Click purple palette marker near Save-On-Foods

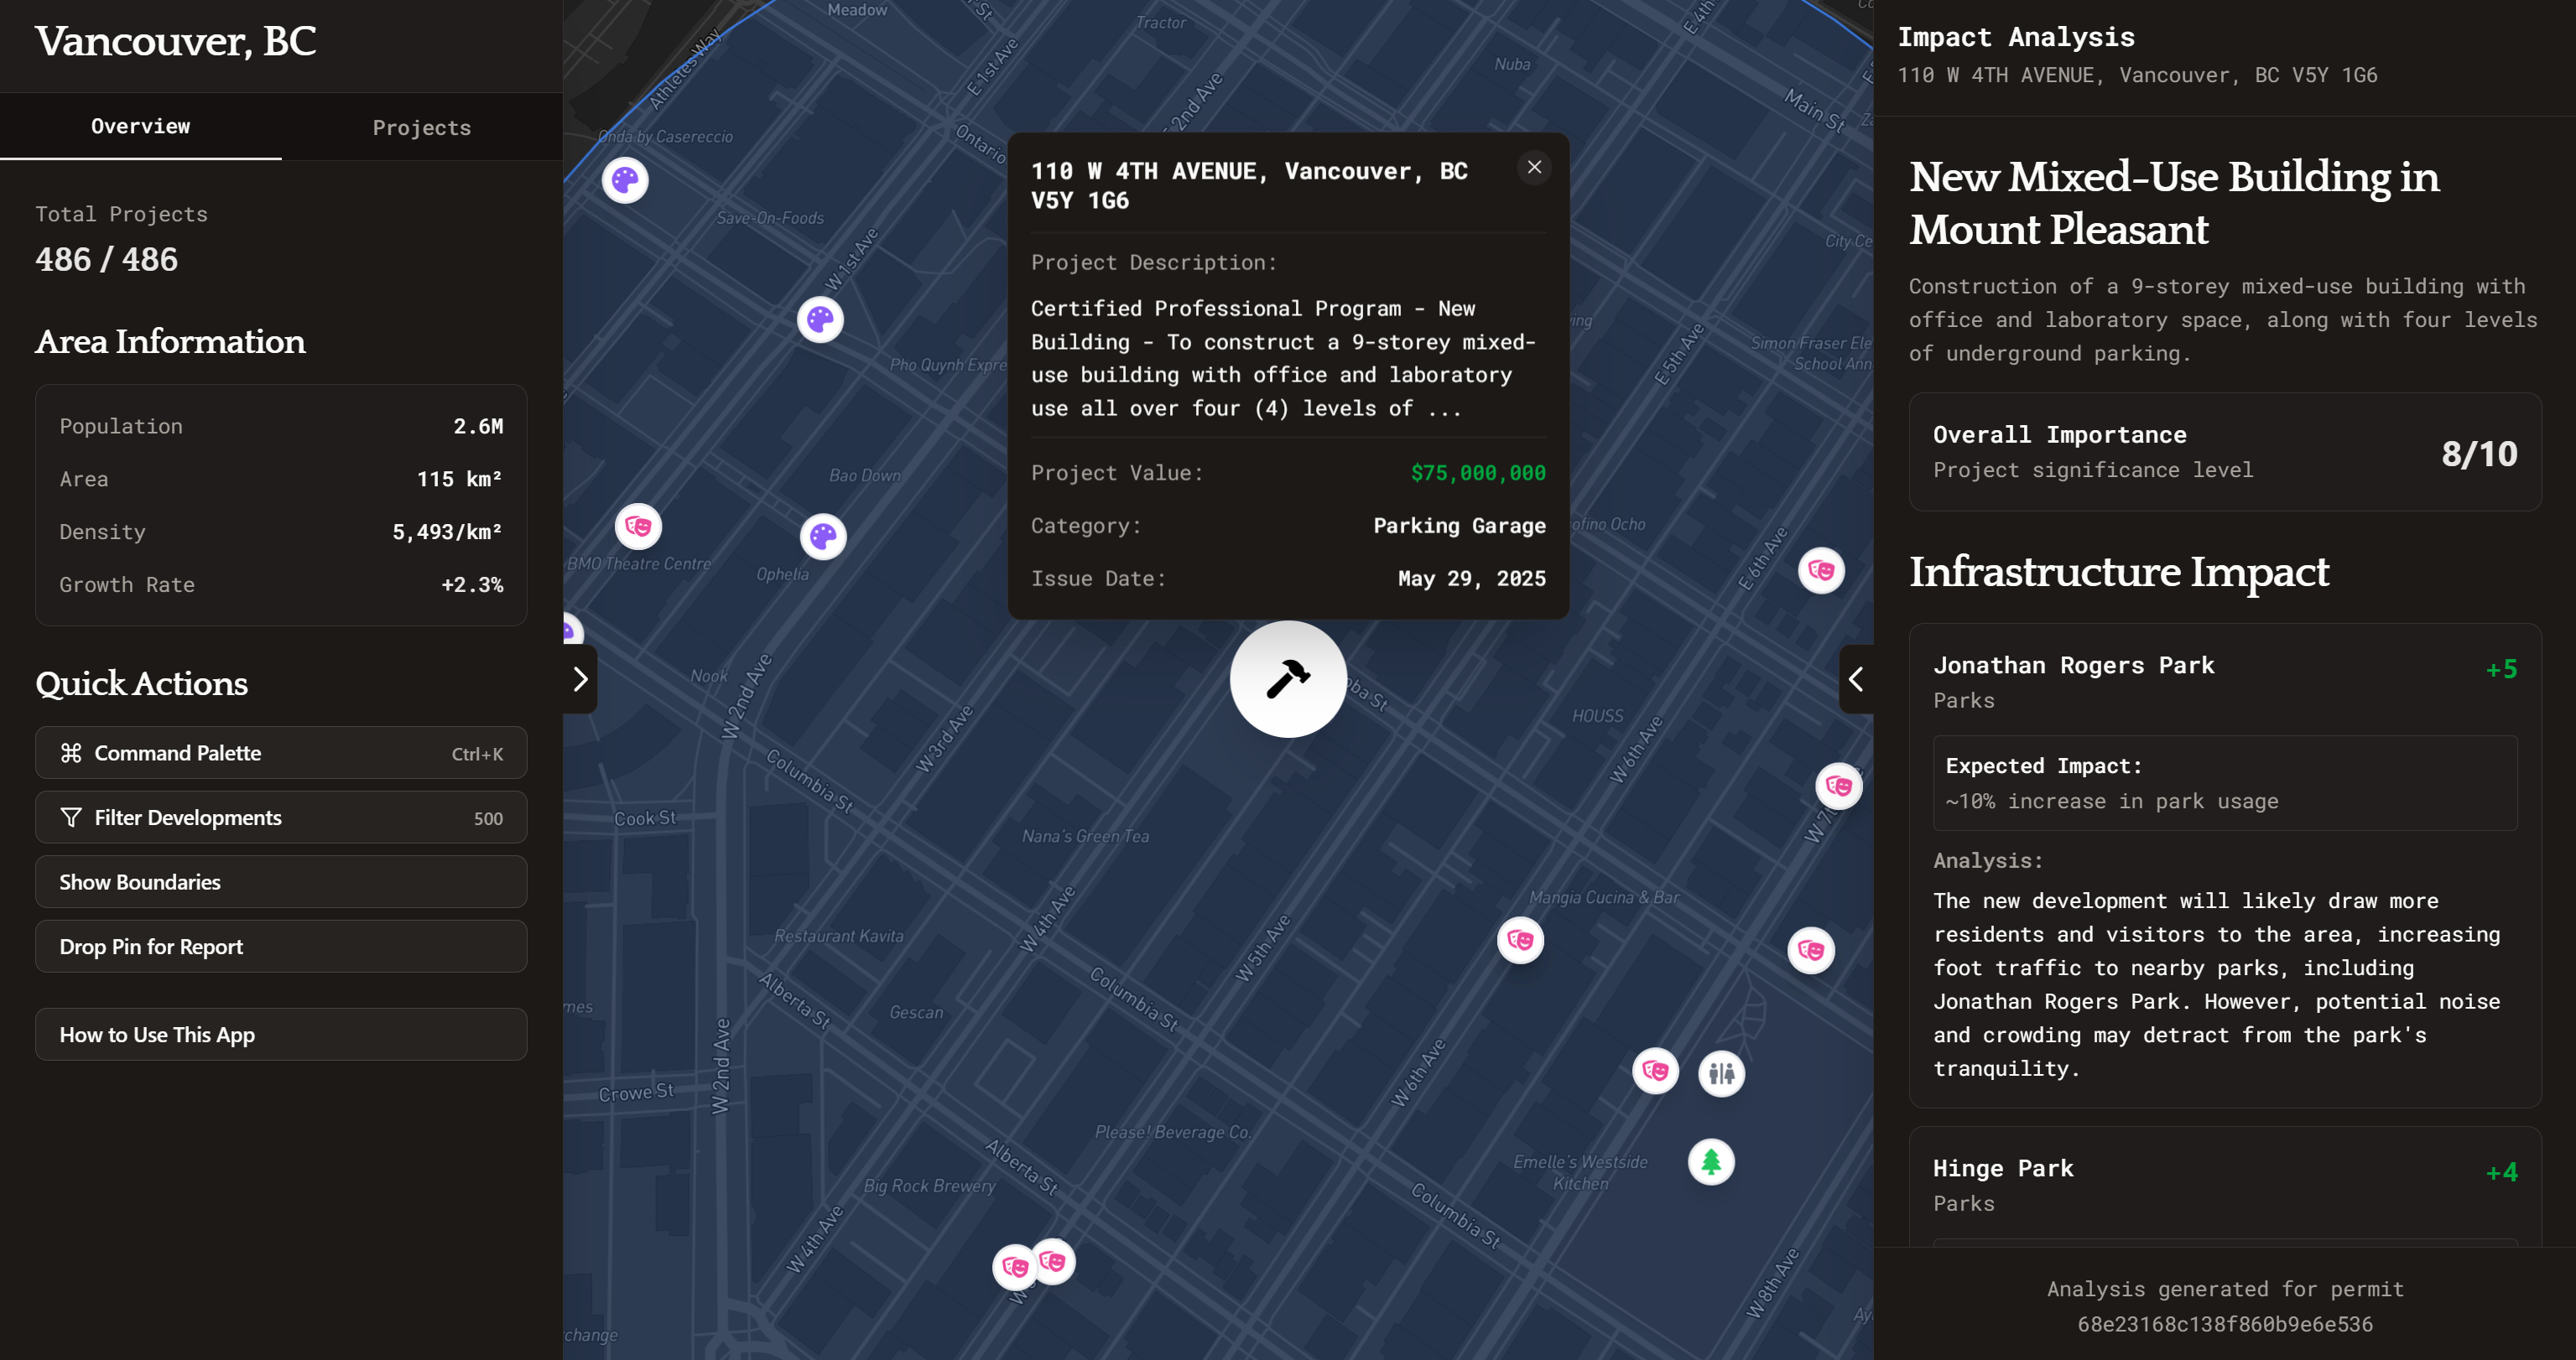(x=625, y=181)
